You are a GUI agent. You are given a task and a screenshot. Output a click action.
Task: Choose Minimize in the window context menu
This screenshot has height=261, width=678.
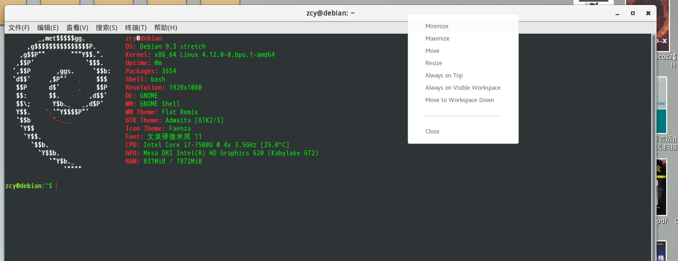point(437,26)
